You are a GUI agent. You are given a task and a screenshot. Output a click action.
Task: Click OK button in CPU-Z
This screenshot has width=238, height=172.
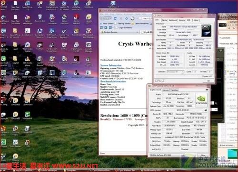pyautogui.click(x=208, y=81)
